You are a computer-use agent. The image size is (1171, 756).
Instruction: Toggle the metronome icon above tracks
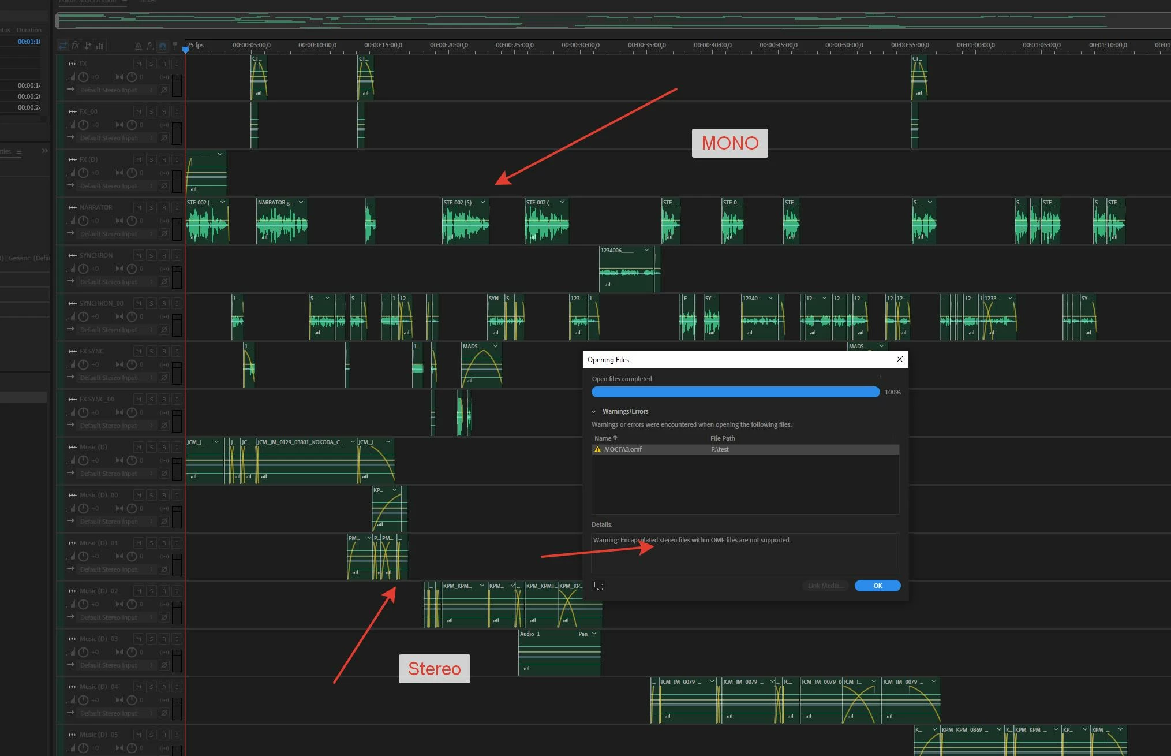click(138, 46)
